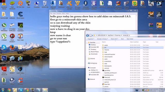The width and height of the screenshot is (165, 92).
Task: Open the Recycle Bin on the desktop
Action: click(x=45, y=4)
